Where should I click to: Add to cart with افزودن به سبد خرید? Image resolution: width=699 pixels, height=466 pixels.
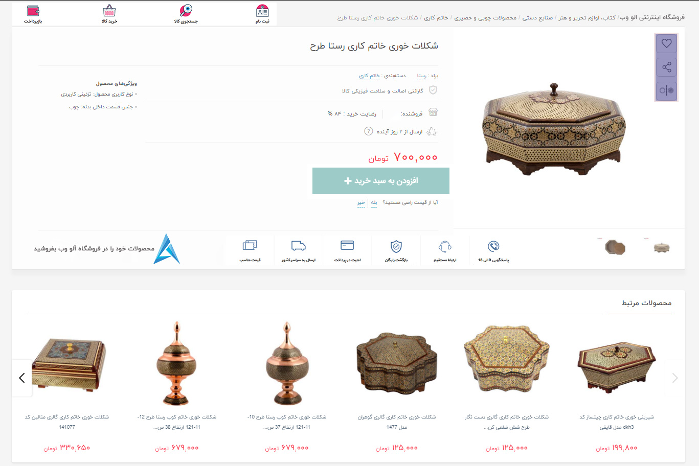point(381,181)
